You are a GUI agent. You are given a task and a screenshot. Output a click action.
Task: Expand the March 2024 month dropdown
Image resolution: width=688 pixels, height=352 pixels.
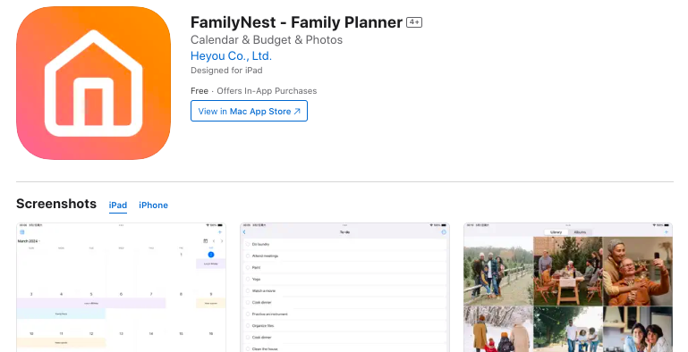29,241
